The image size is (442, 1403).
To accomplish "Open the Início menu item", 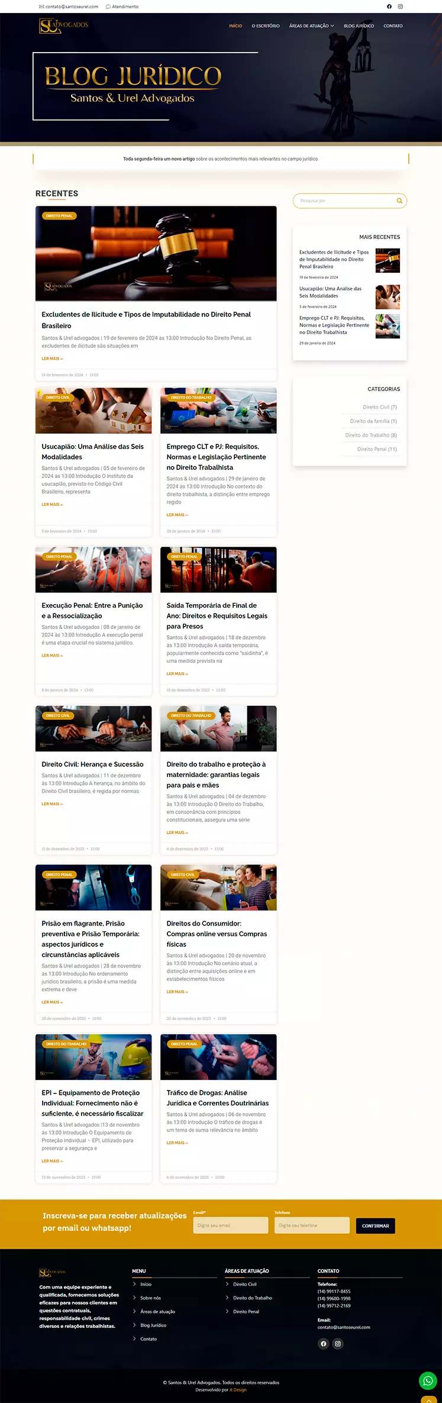I will (x=235, y=26).
